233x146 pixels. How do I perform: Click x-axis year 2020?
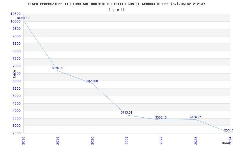[x=92, y=140]
